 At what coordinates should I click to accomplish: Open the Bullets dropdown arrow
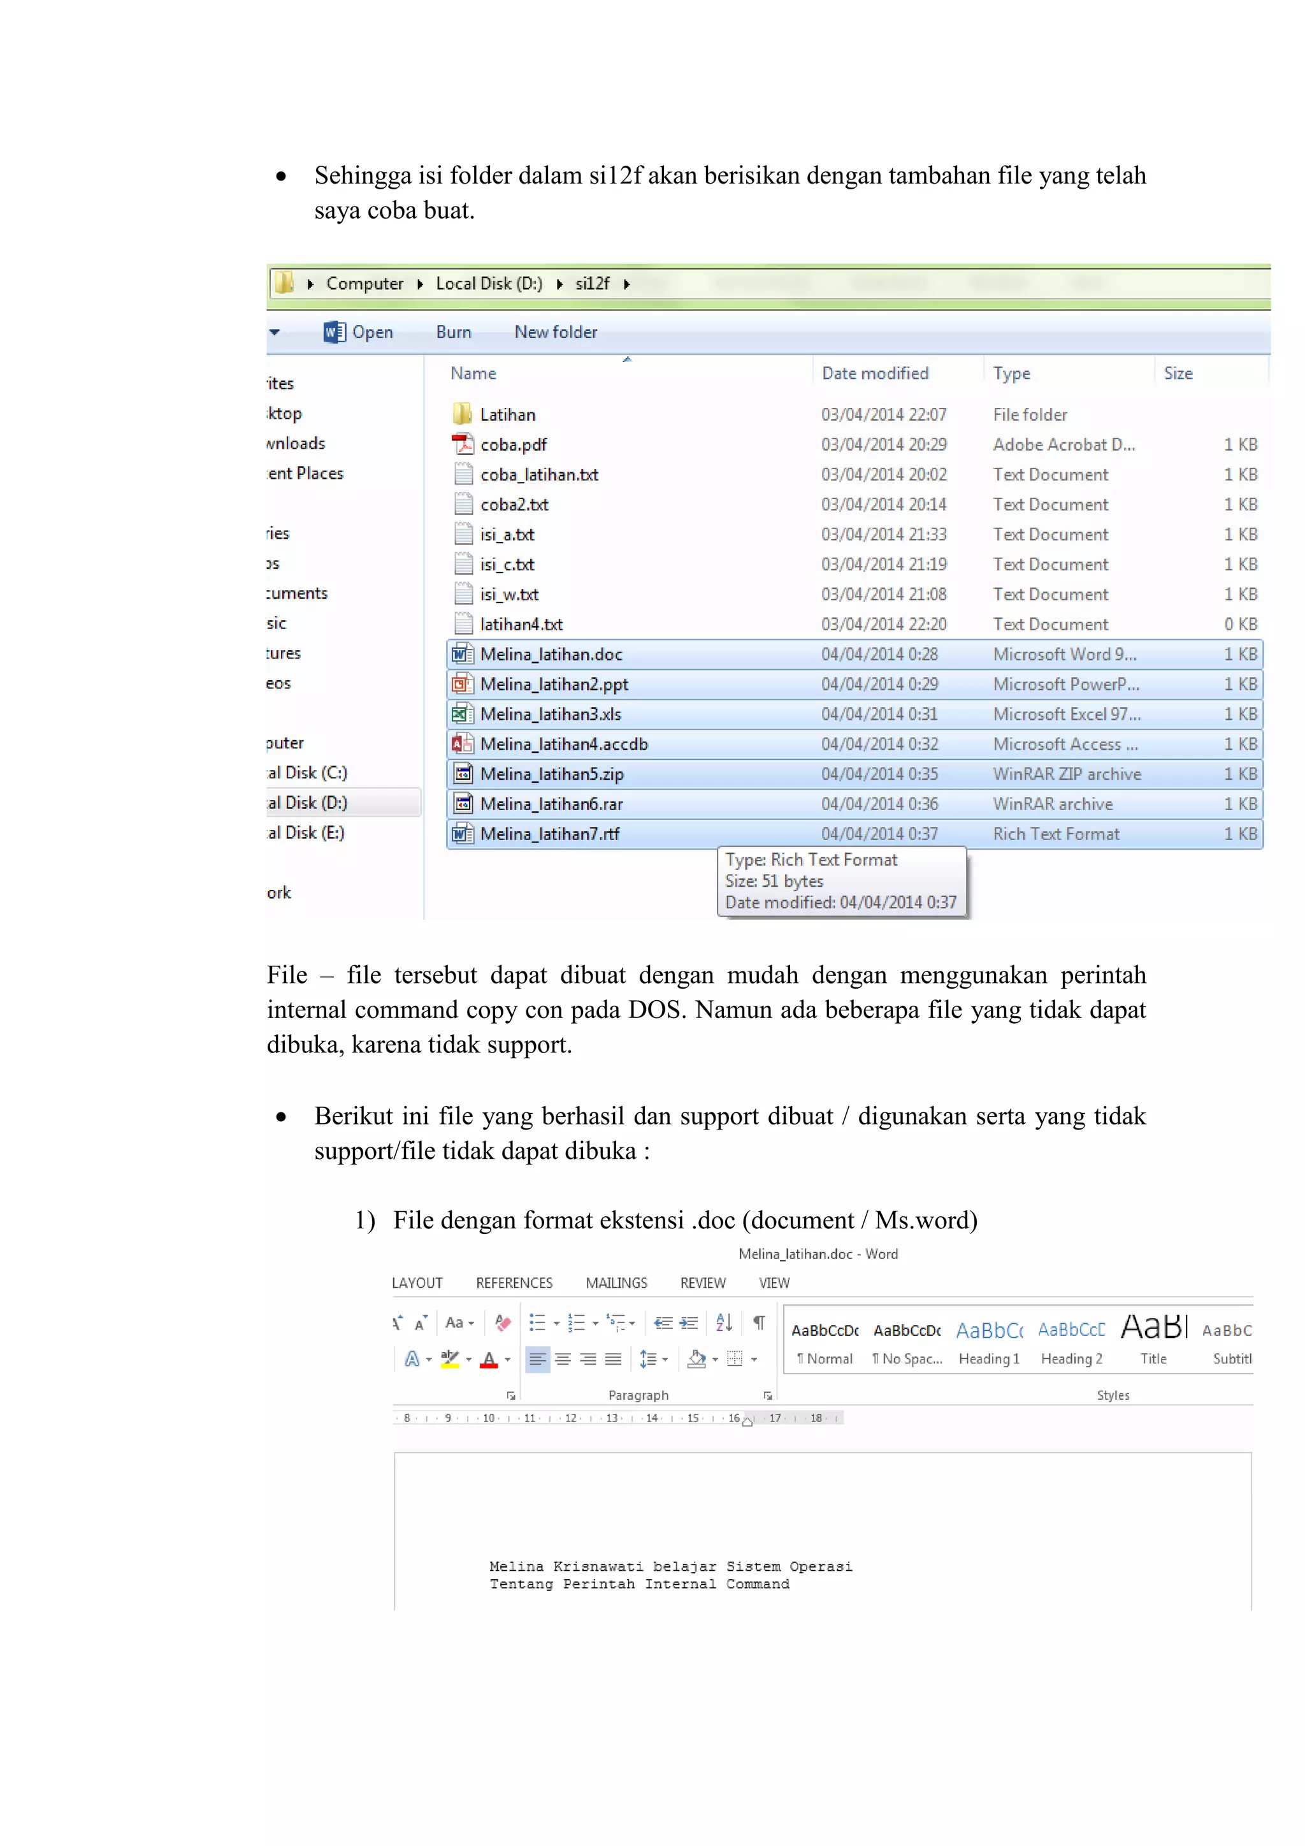click(x=556, y=1323)
